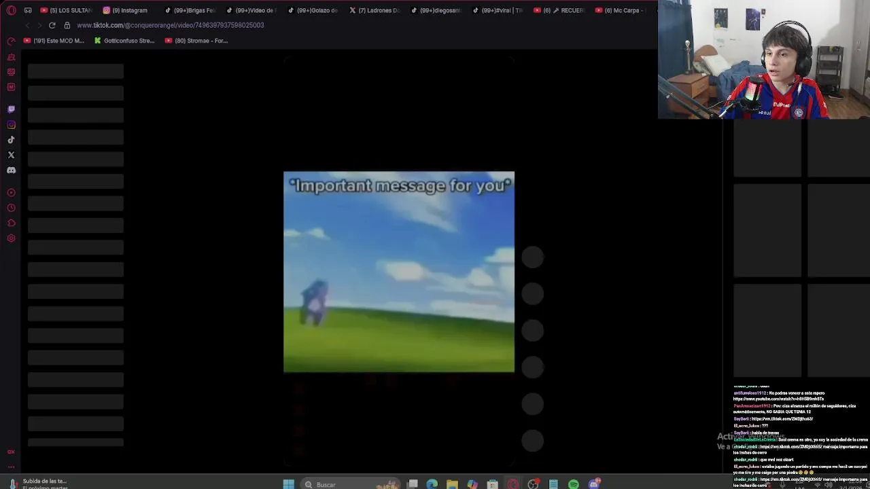Switch to the Ladrones X tab
The height and width of the screenshot is (489, 870).
click(x=375, y=10)
